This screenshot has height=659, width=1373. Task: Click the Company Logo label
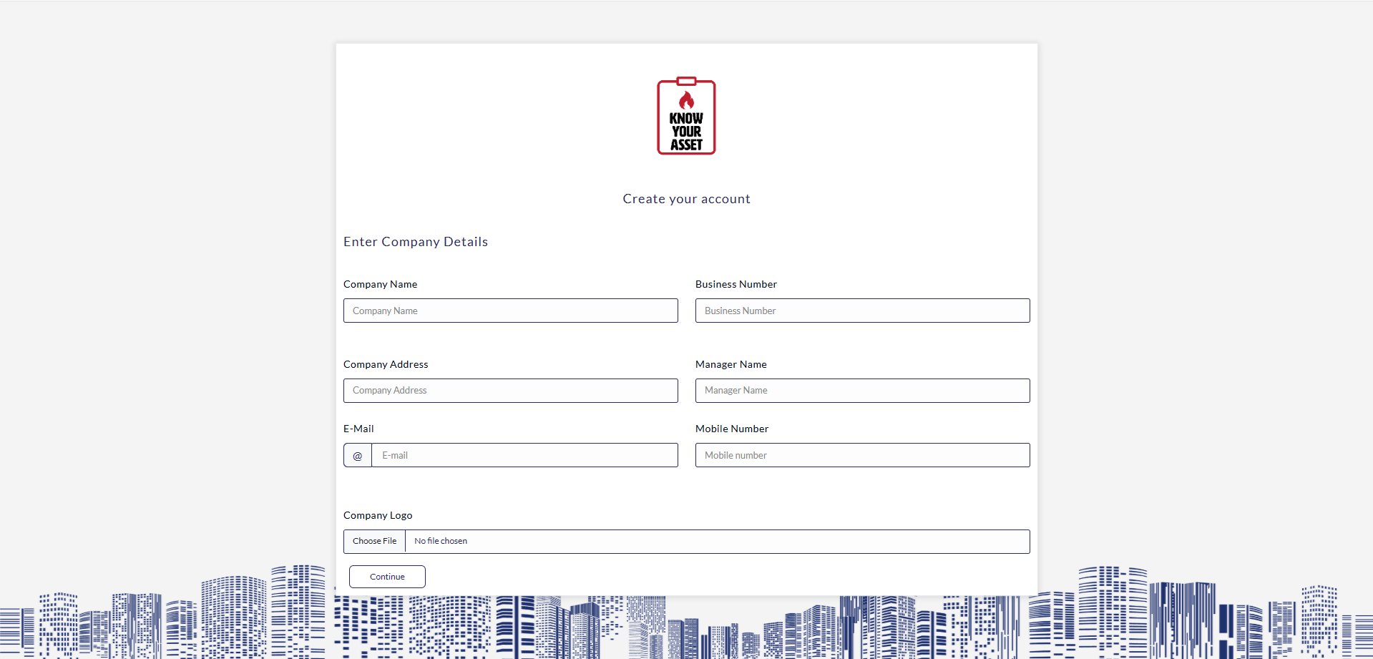(378, 515)
